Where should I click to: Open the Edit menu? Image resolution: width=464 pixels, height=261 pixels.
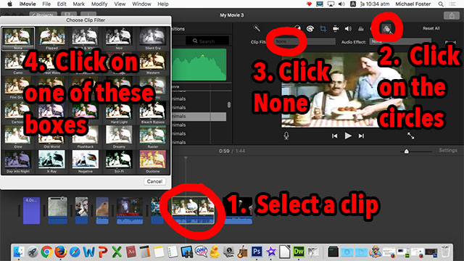pyautogui.click(x=62, y=4)
